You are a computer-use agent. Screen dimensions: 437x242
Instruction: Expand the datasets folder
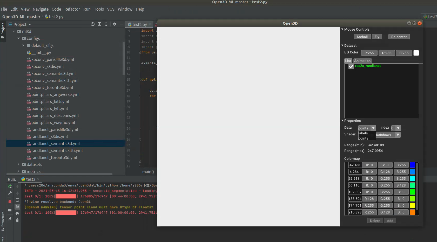(18, 164)
